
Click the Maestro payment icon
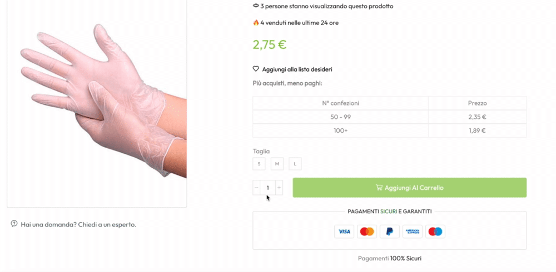point(435,231)
